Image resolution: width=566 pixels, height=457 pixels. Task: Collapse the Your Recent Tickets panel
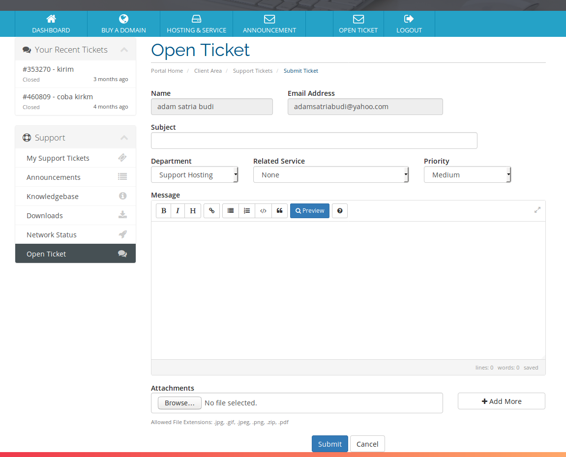pos(124,49)
